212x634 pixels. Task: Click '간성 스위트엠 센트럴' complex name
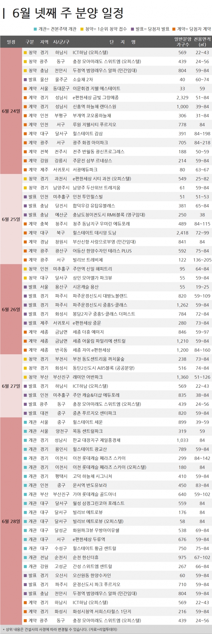(x=93, y=566)
